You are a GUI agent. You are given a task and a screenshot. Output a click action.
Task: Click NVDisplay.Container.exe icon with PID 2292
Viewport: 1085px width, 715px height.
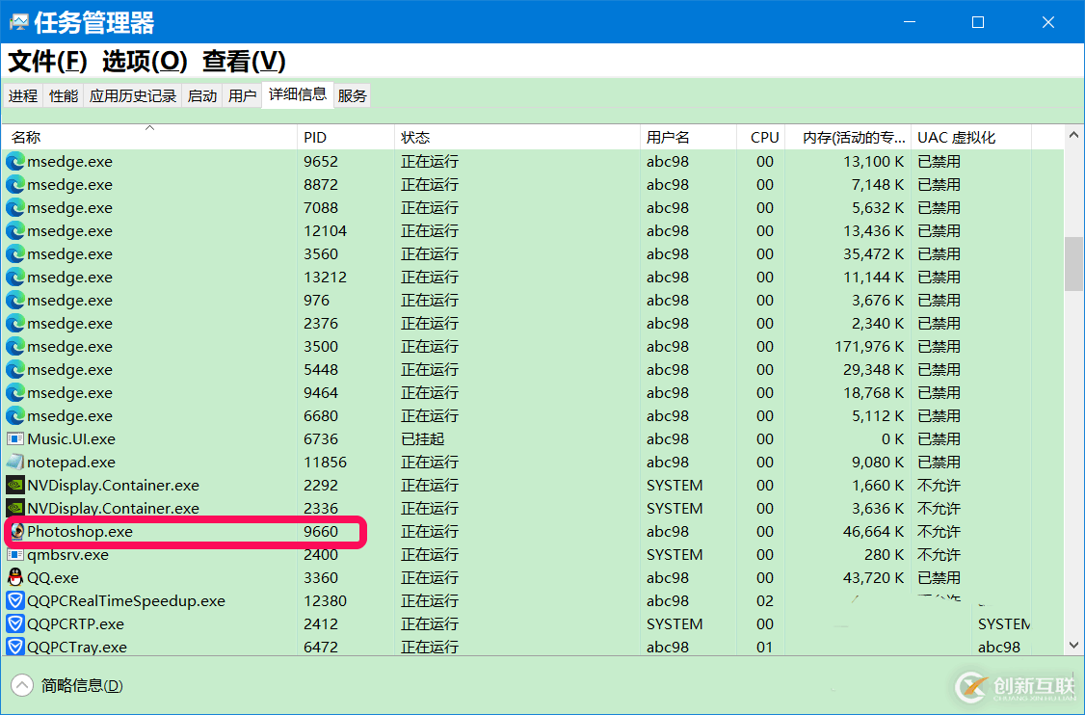(x=15, y=486)
